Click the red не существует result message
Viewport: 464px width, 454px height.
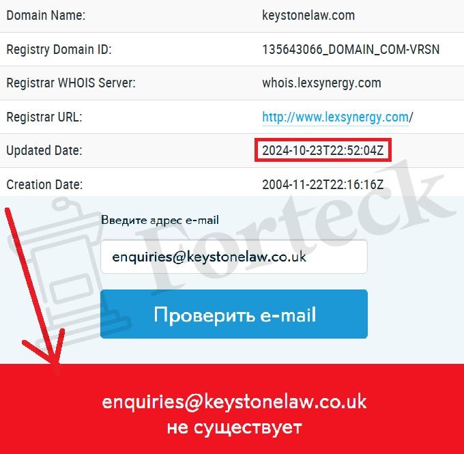pos(234,427)
